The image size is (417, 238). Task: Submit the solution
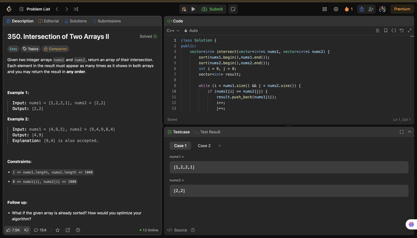212,9
